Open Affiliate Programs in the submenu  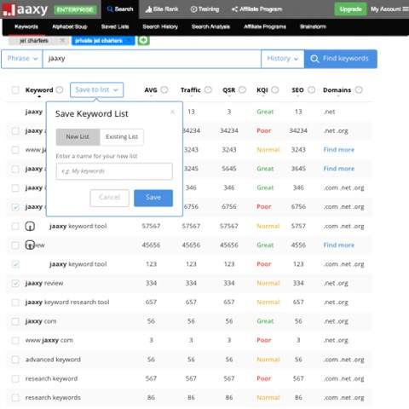[265, 26]
